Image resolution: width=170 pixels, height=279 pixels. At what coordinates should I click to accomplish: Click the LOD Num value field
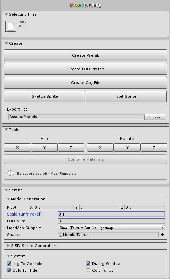click(x=111, y=221)
